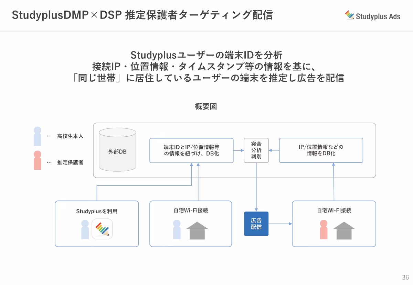The height and width of the screenshot is (285, 413).
Task: Click the pink person icon beside 推定保護者
Action: 38,160
